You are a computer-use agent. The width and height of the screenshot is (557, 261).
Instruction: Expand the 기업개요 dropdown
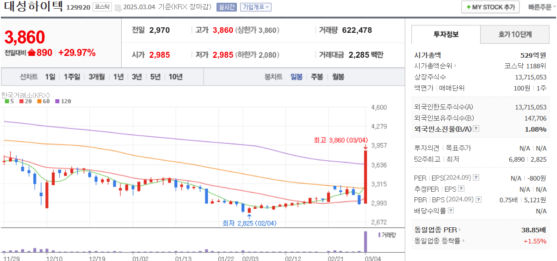pyautogui.click(x=255, y=7)
